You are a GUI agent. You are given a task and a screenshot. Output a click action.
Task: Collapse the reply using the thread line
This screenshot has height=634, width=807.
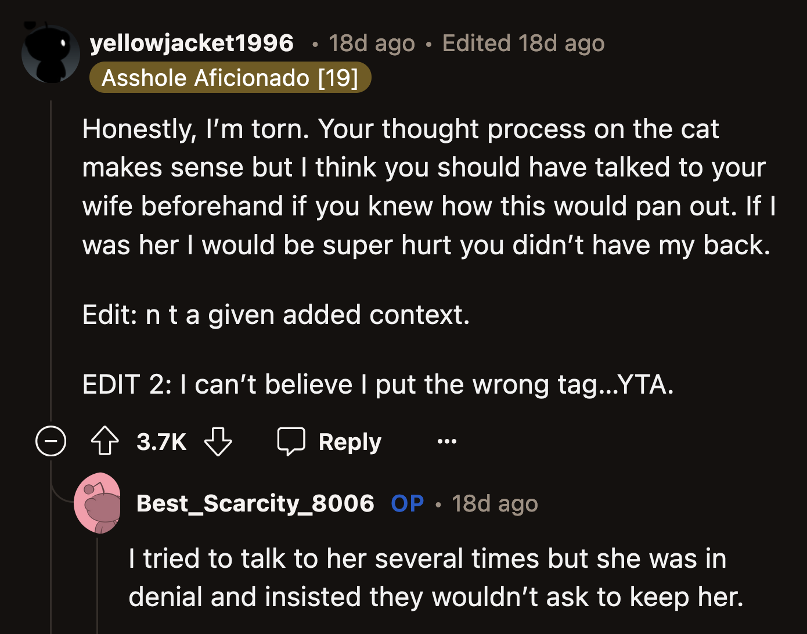[98, 581]
